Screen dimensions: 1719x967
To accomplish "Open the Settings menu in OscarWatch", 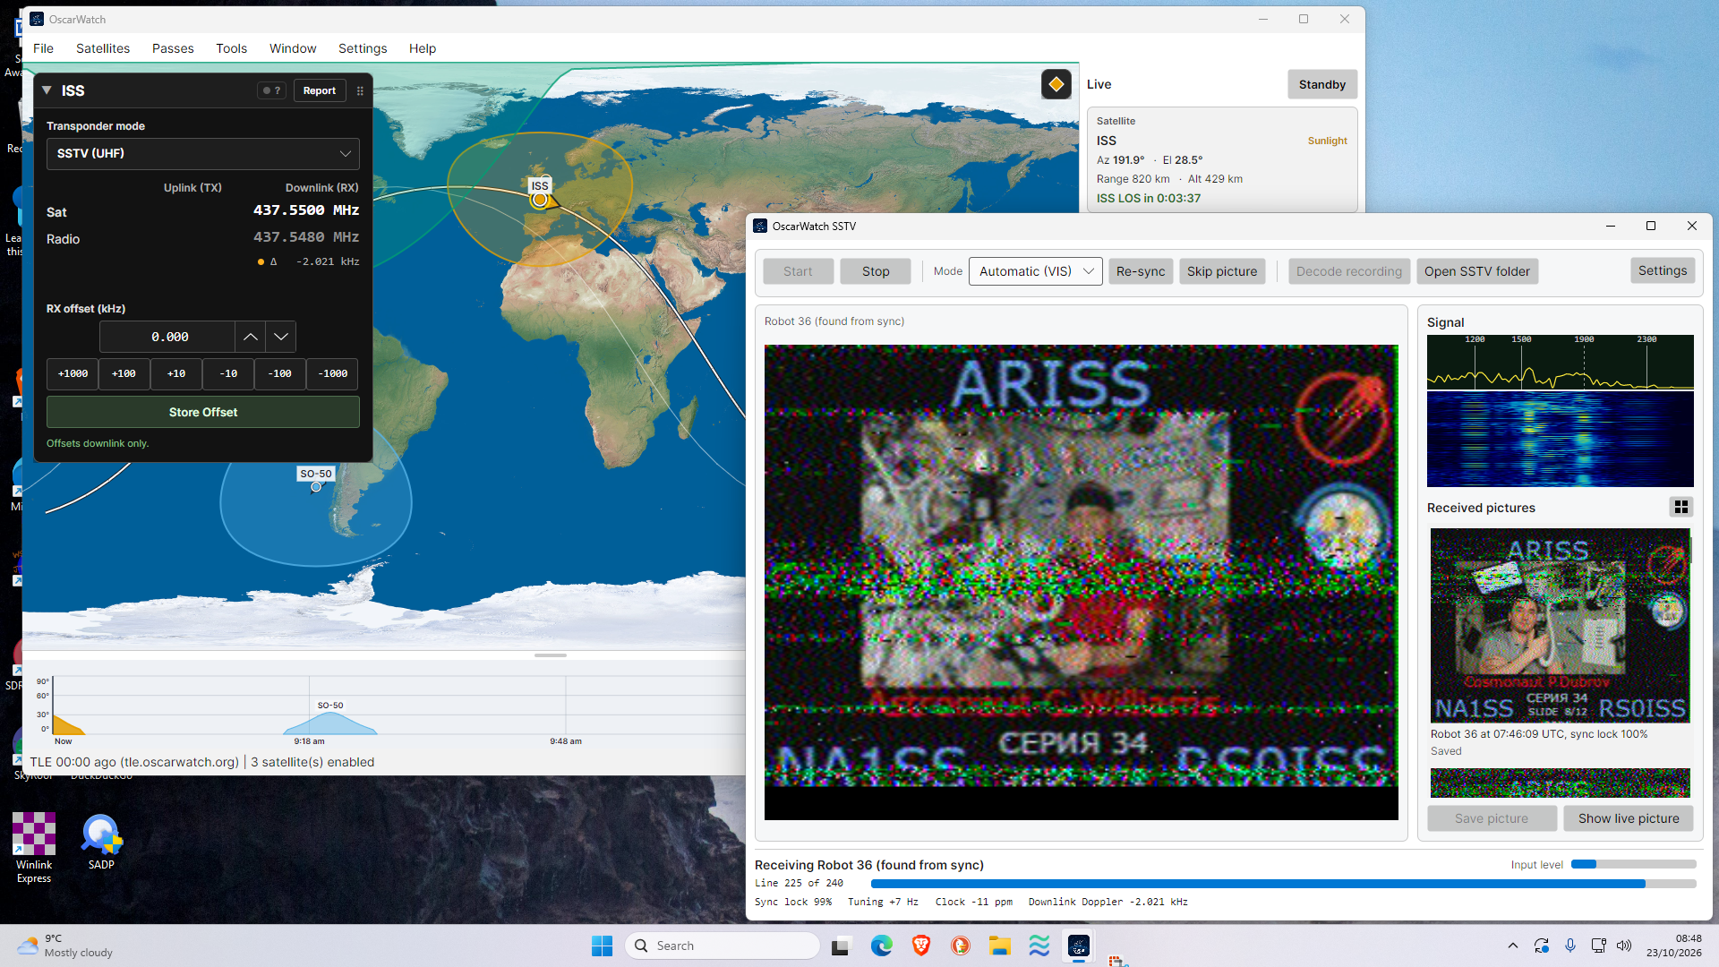I will (x=363, y=48).
